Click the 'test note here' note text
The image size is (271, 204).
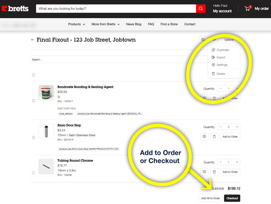click(66, 108)
